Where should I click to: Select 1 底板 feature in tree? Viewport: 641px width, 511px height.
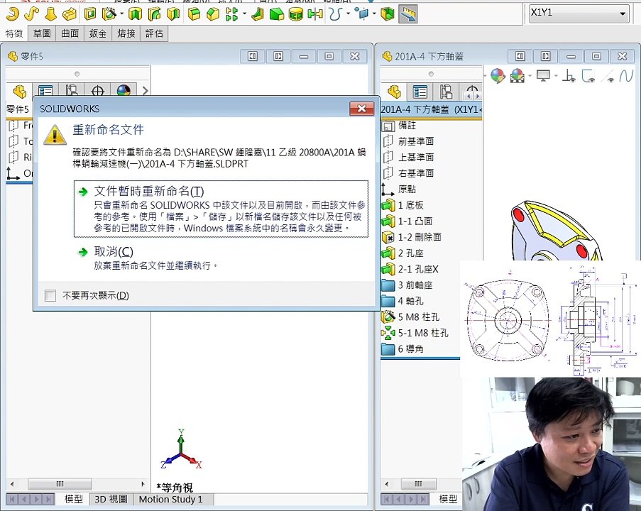pyautogui.click(x=402, y=205)
